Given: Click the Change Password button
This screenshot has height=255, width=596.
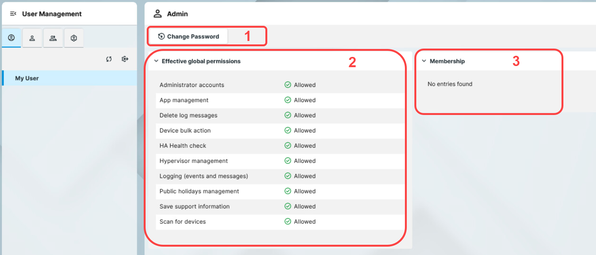Looking at the screenshot, I should pyautogui.click(x=188, y=36).
